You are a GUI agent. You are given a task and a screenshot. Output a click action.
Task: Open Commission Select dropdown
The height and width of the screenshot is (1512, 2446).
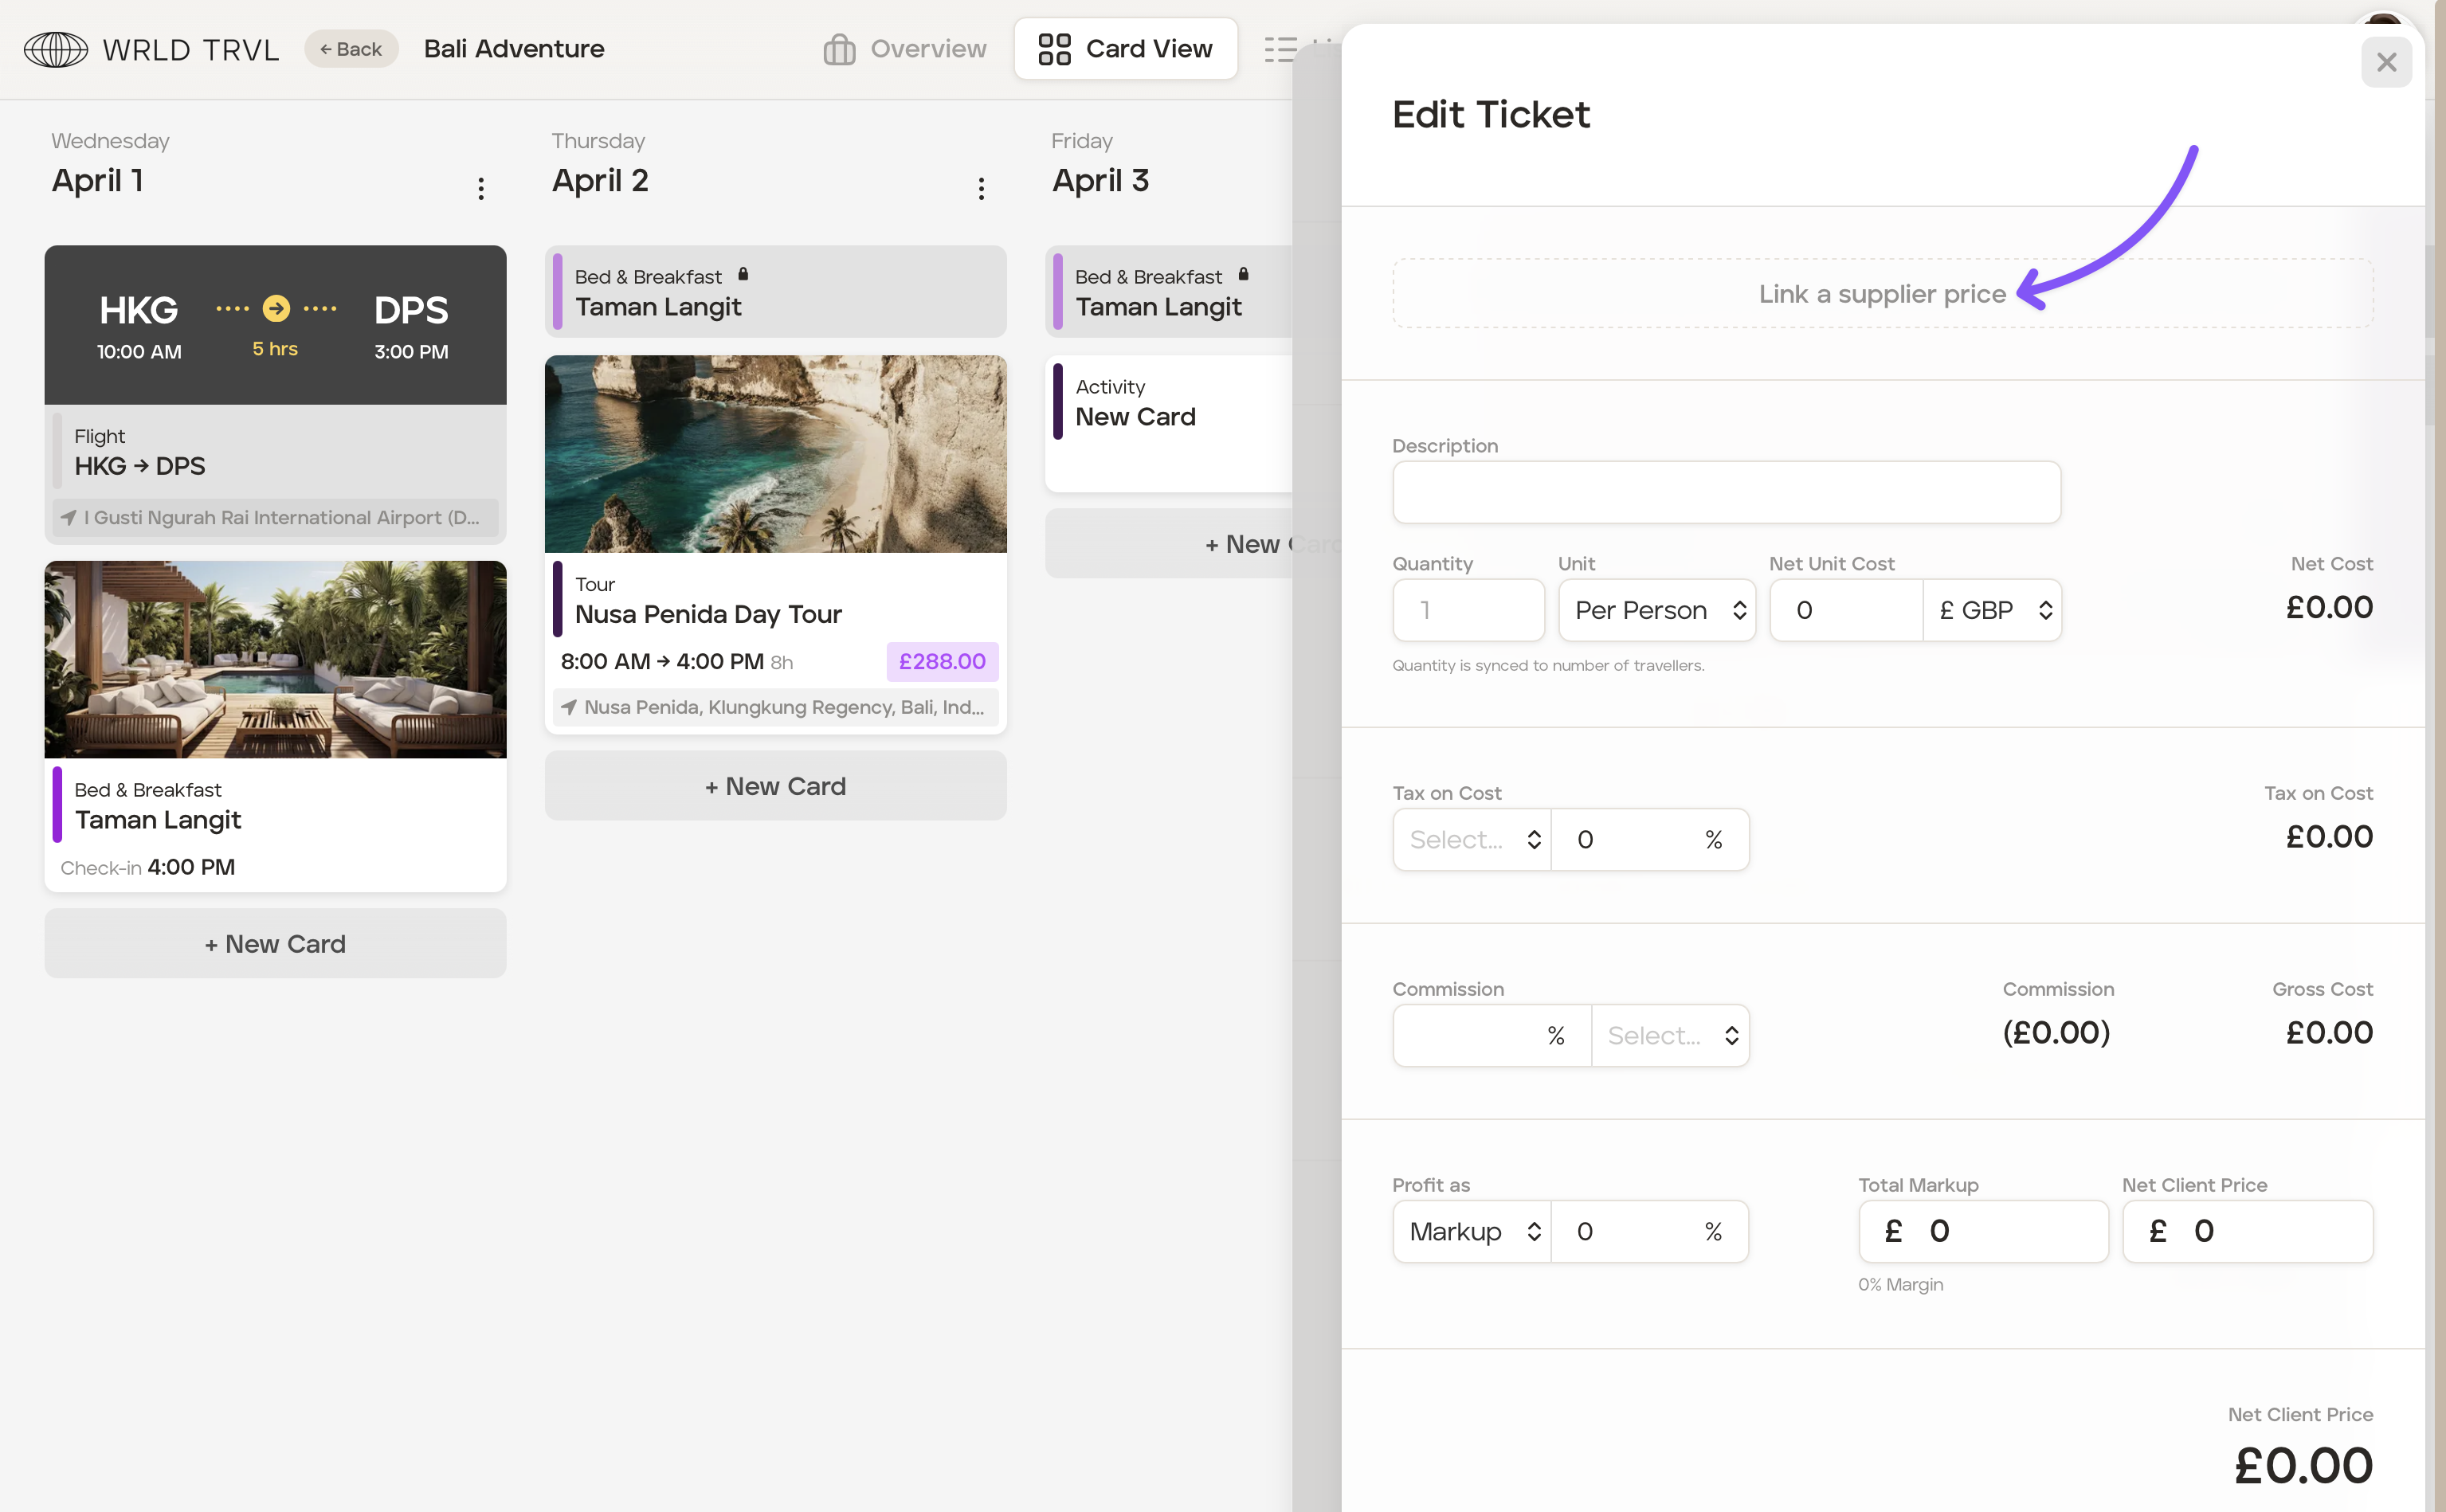1670,1035
